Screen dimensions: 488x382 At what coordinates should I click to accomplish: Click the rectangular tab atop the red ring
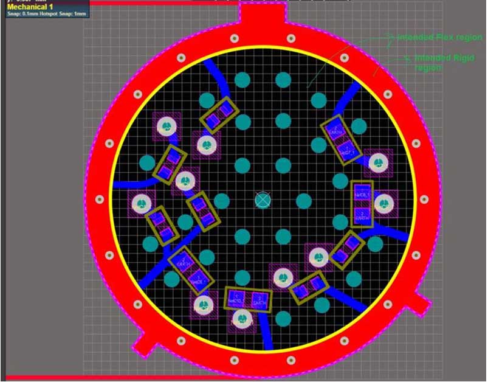coord(263,15)
